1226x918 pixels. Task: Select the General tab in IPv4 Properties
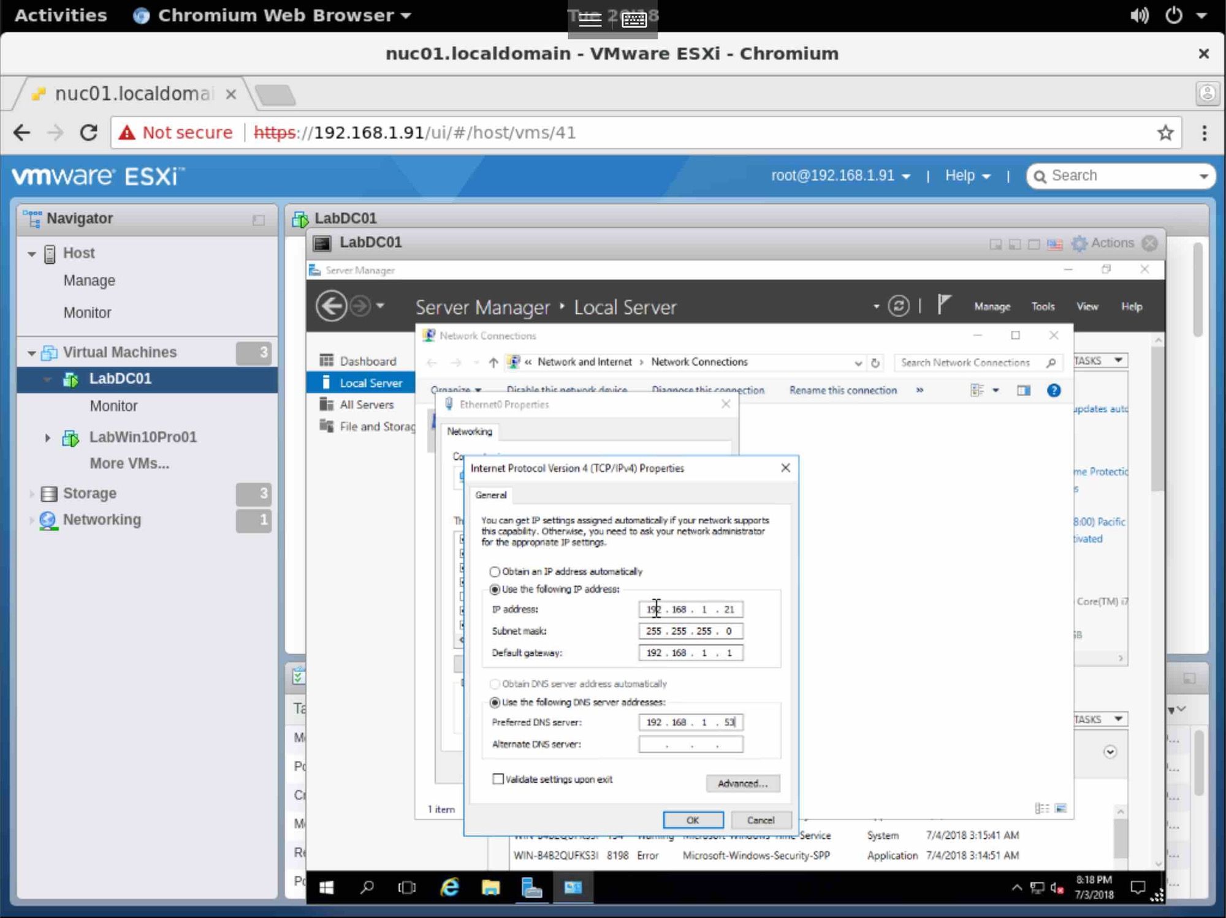[x=490, y=495]
